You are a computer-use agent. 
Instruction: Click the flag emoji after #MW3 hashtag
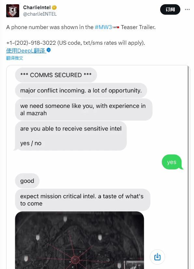(116, 27)
